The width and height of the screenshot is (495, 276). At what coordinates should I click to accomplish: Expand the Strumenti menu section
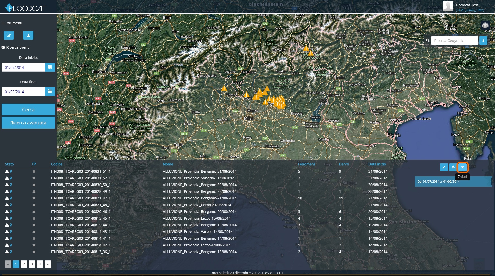[12, 23]
